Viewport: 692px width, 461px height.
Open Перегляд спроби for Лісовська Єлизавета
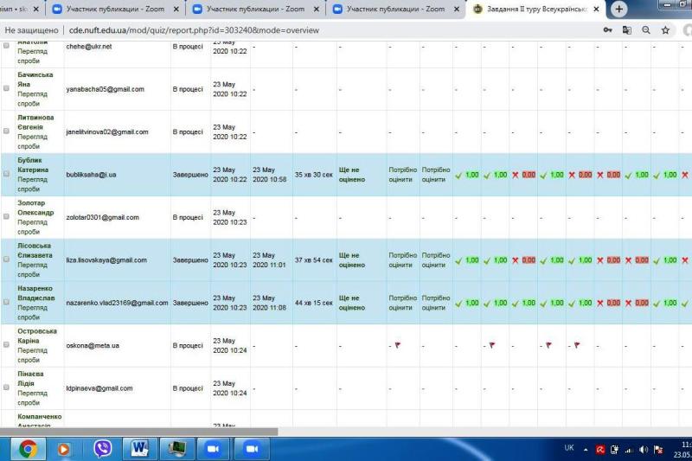pyautogui.click(x=32, y=270)
